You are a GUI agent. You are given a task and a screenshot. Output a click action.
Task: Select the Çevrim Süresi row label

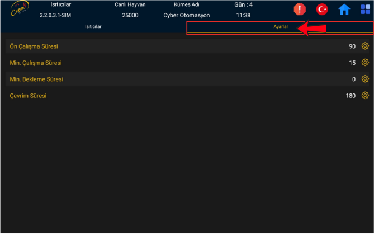point(28,96)
